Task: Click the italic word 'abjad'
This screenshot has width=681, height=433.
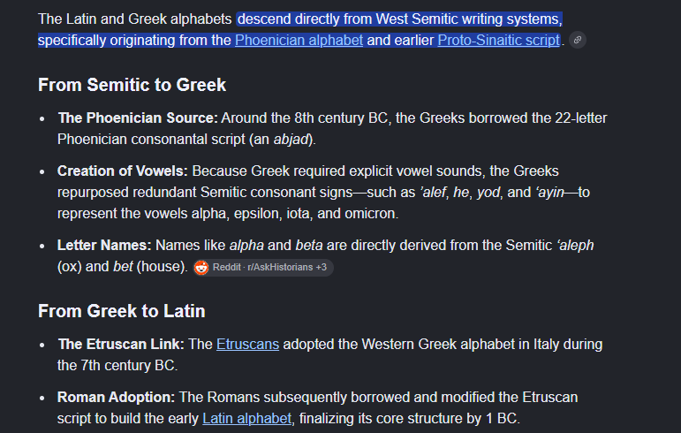Action: click(x=291, y=140)
